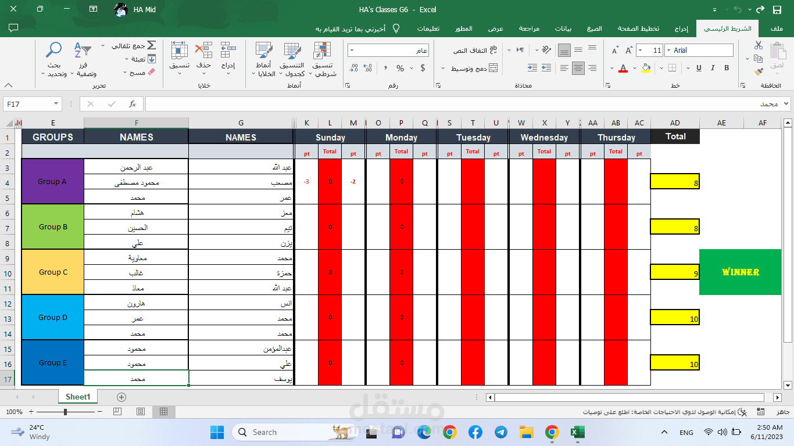
Task: Open the File tab (ملف)
Action: click(777, 28)
